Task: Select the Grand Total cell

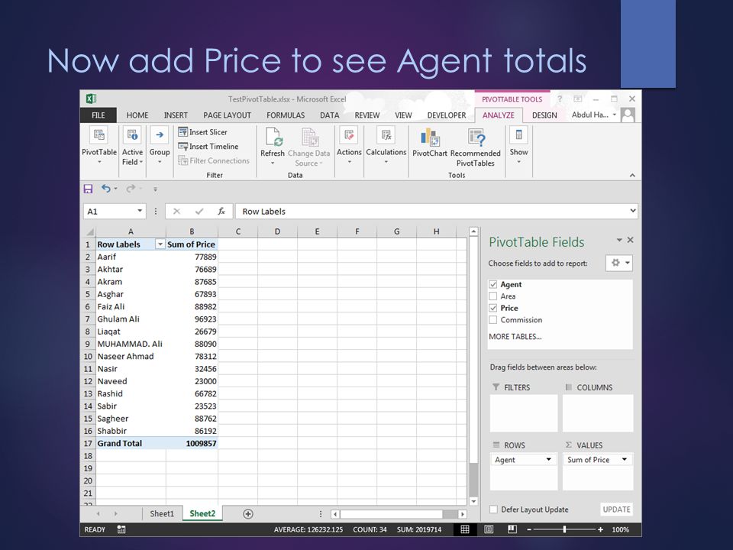Action: coord(131,443)
